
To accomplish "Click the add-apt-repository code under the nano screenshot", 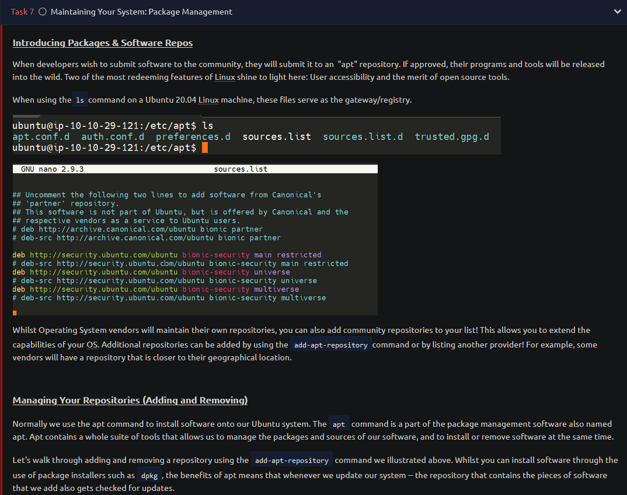I will tap(330, 345).
